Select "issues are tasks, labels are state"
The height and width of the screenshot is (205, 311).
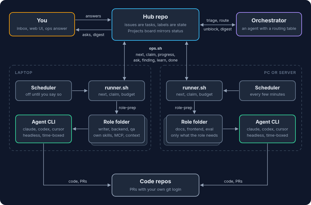(155, 25)
